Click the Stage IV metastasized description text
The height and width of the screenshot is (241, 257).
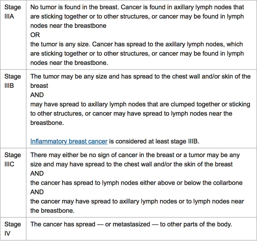131,224
